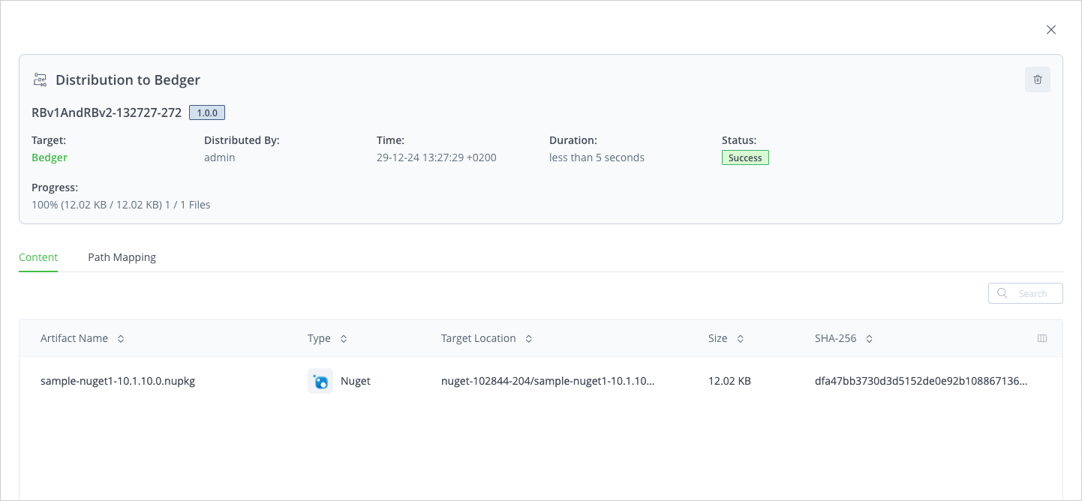
Task: Click inside the Search input field
Action: pos(1035,293)
